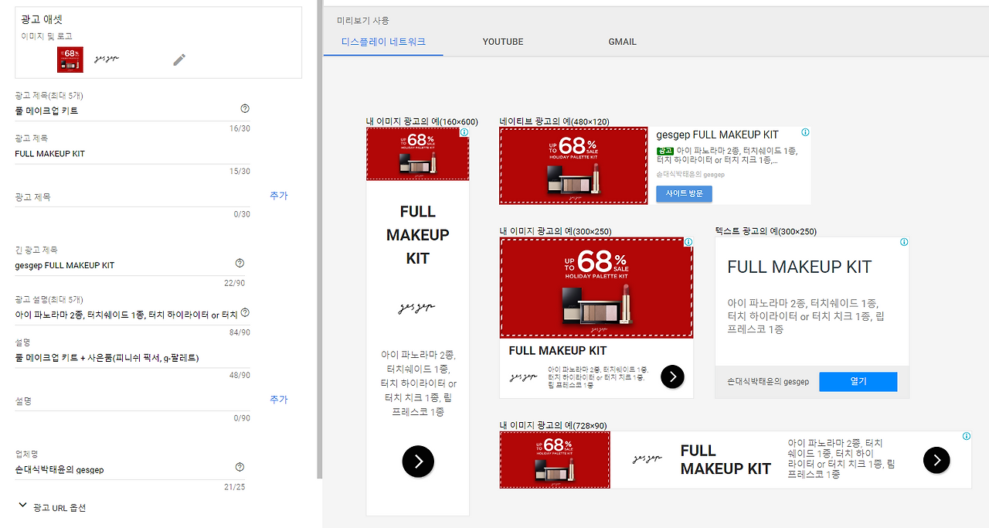Click the pencil icon to edit ad images
The image size is (989, 528).
coord(179,59)
